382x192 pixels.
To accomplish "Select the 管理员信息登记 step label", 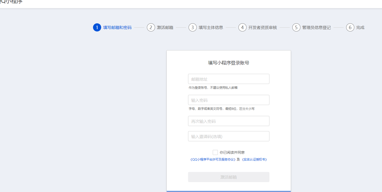I will pos(317,27).
